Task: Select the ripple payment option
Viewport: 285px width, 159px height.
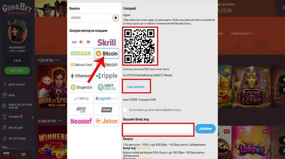Action: coord(107,76)
